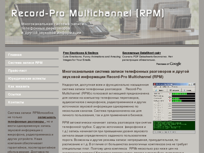Click the ad text Скачать PDF Datasheets бесплатно
The width and height of the screenshot is (204, 153).
[147, 58]
